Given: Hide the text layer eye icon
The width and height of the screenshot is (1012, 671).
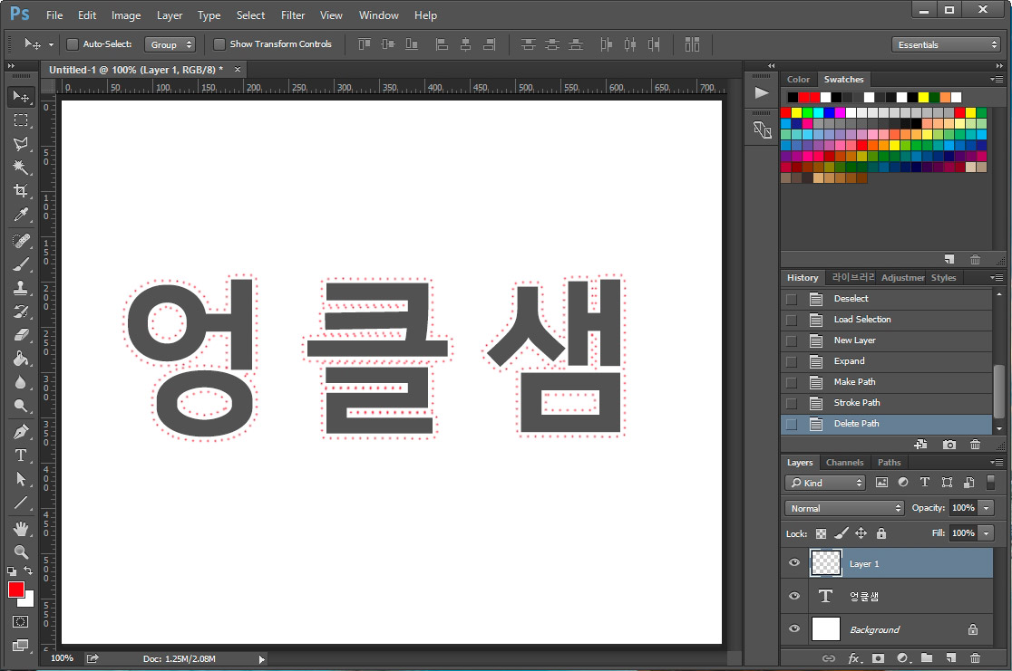Looking at the screenshot, I should (x=794, y=596).
